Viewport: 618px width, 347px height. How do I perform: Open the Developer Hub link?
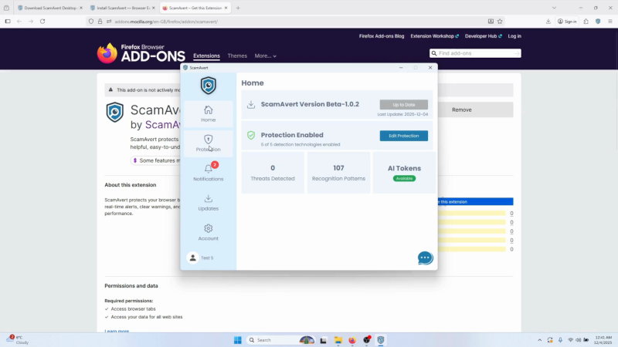pyautogui.click(x=481, y=36)
